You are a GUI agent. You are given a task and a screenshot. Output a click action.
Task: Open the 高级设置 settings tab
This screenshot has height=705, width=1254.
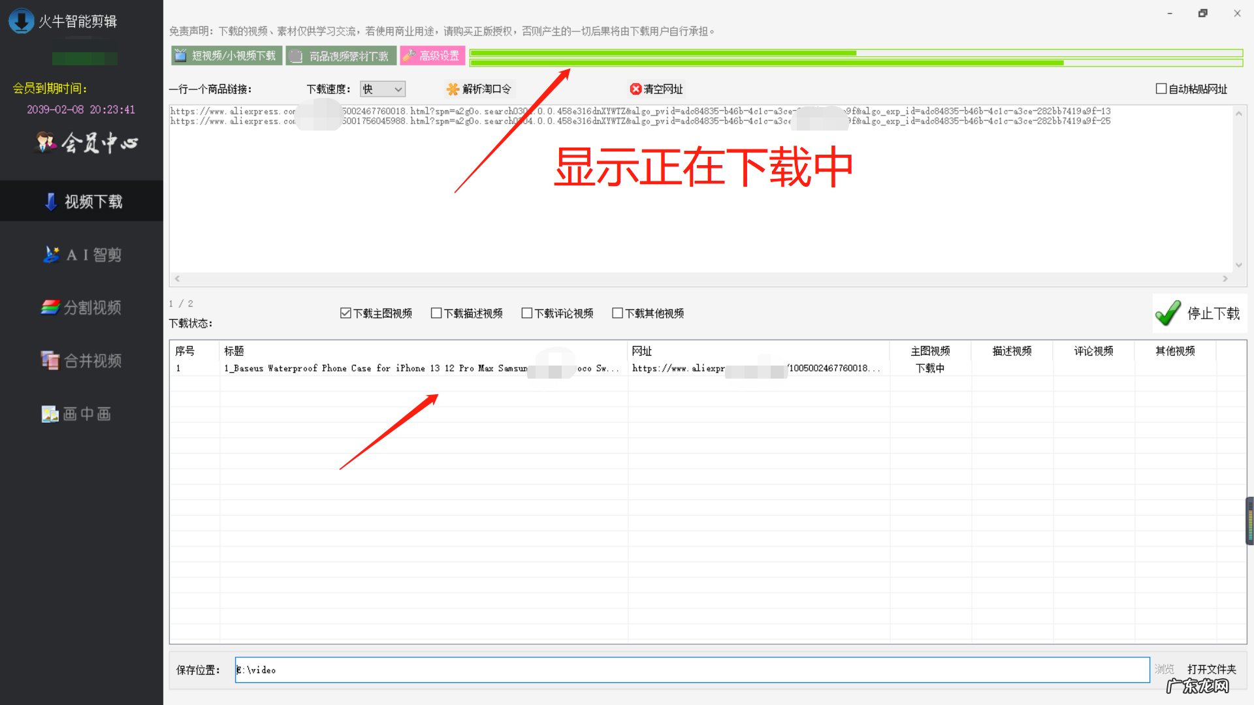432,55
